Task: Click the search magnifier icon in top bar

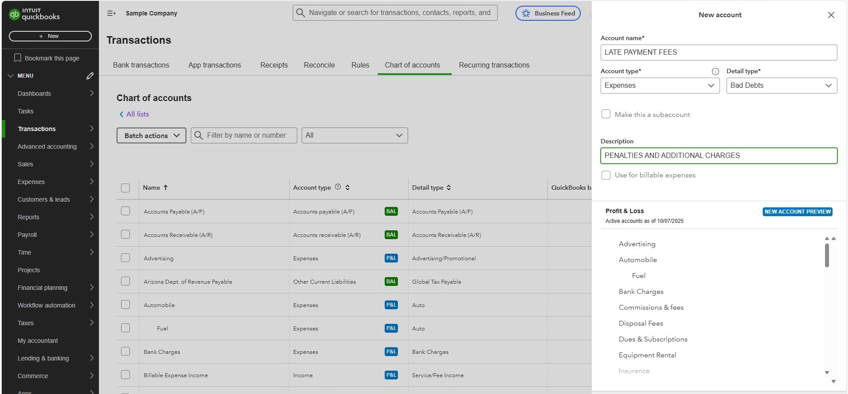Action: click(x=300, y=13)
